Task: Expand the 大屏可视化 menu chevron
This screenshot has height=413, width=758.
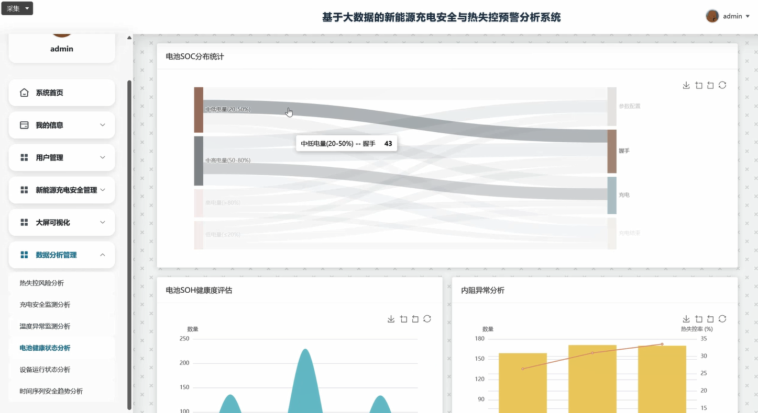Action: tap(103, 222)
